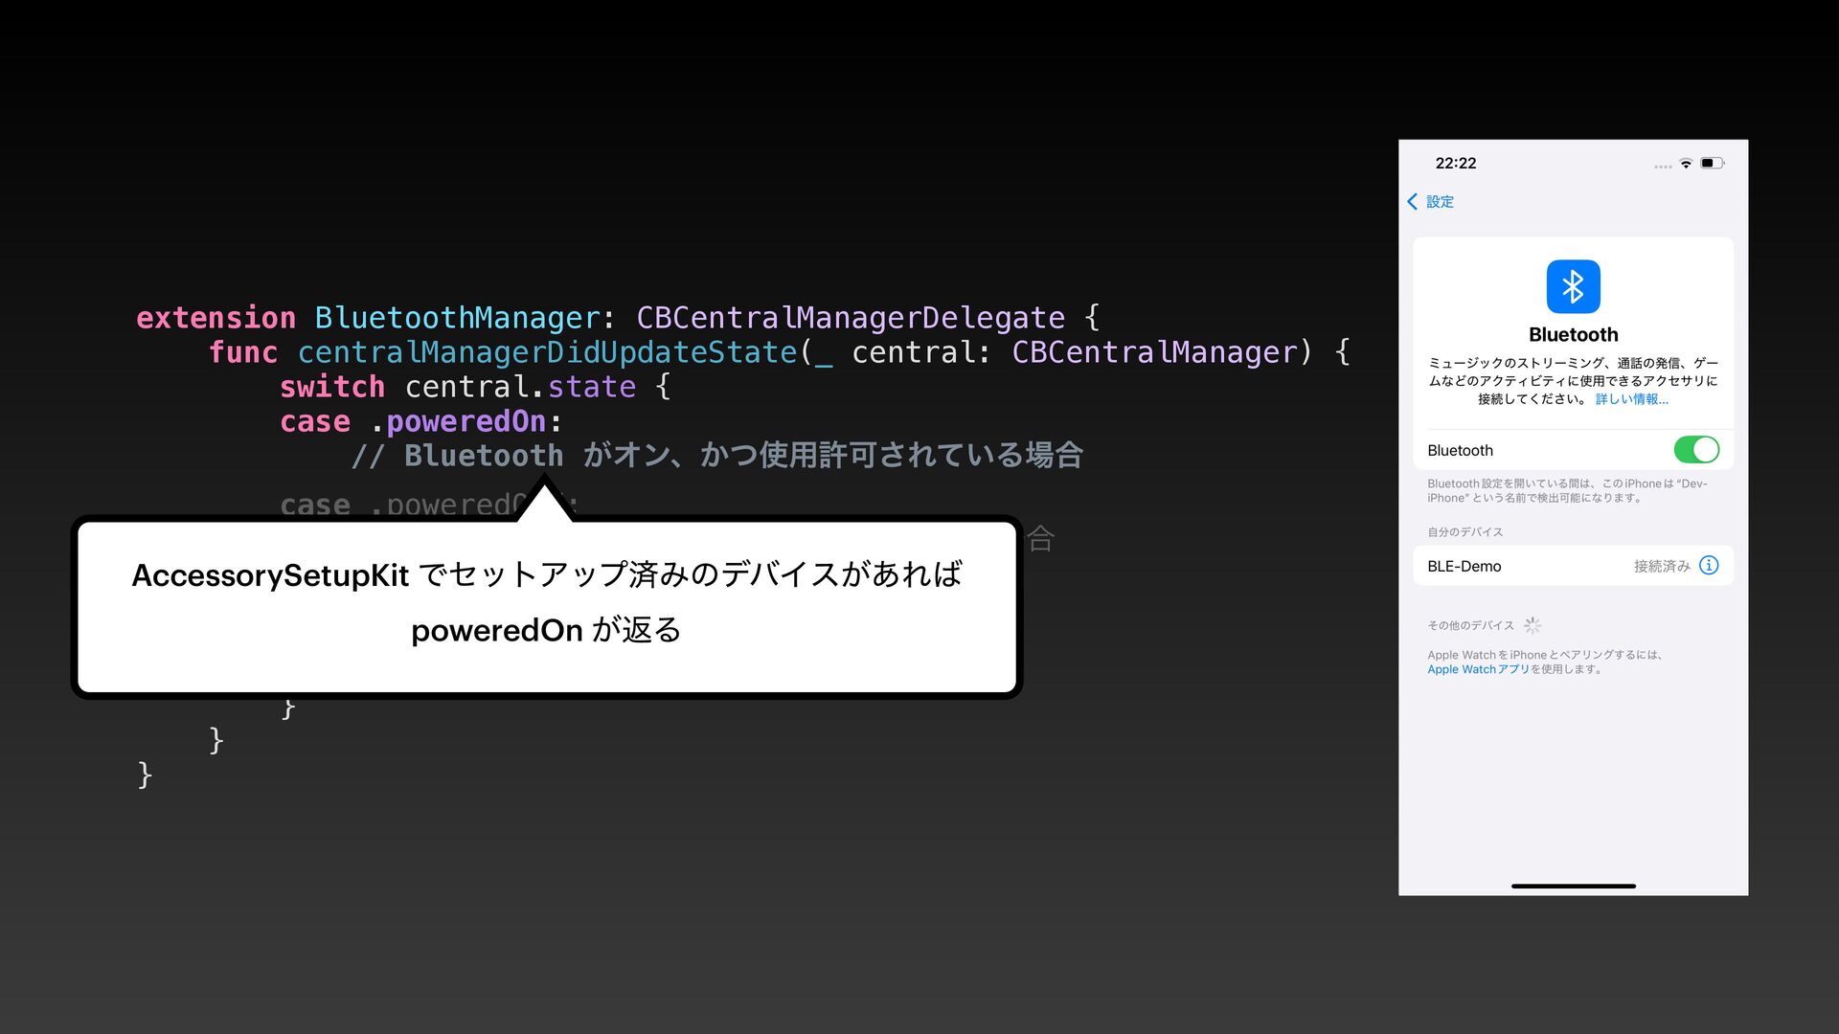Screen dimensions: 1839x1034
Task: Click the AccessorySetupKit callout text
Action: [x=547, y=602]
